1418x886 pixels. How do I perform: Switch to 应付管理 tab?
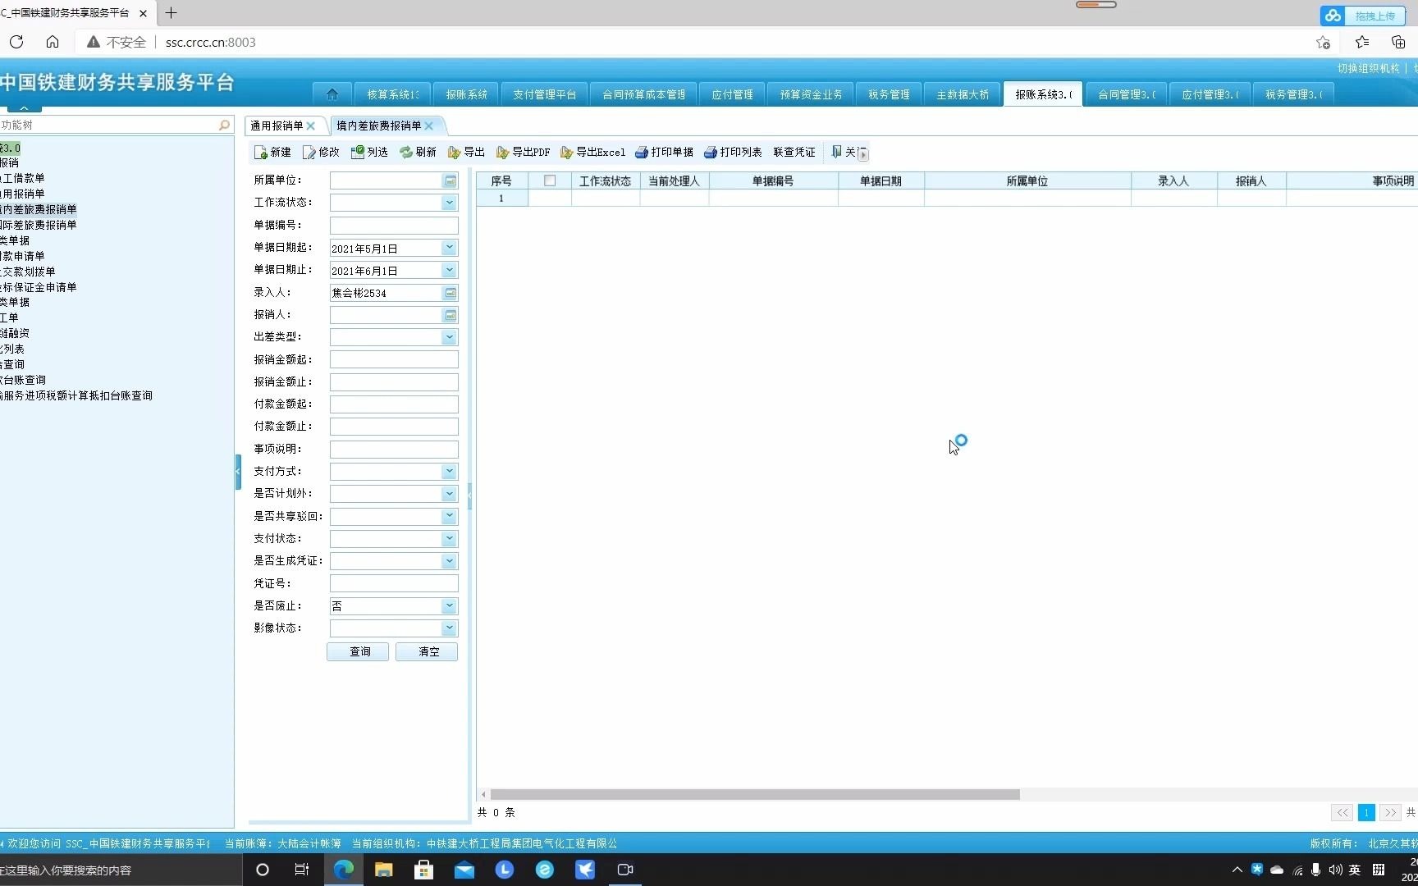(x=732, y=94)
